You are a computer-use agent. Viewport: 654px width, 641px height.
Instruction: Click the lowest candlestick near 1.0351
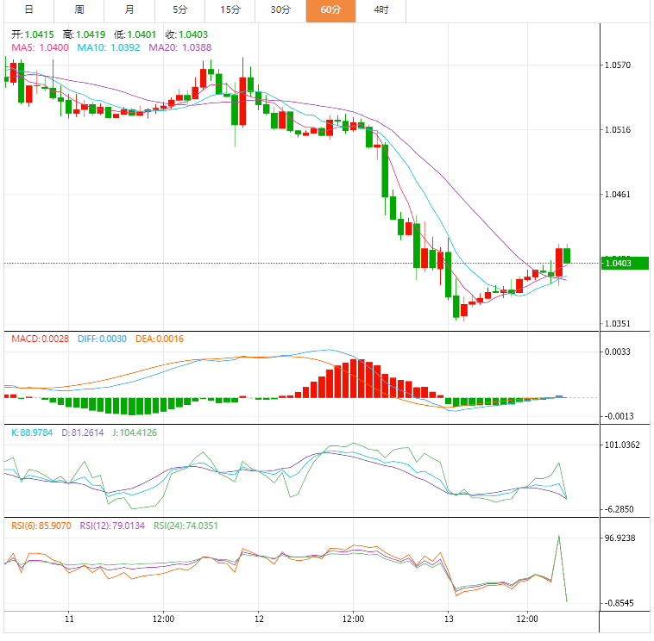(x=456, y=307)
